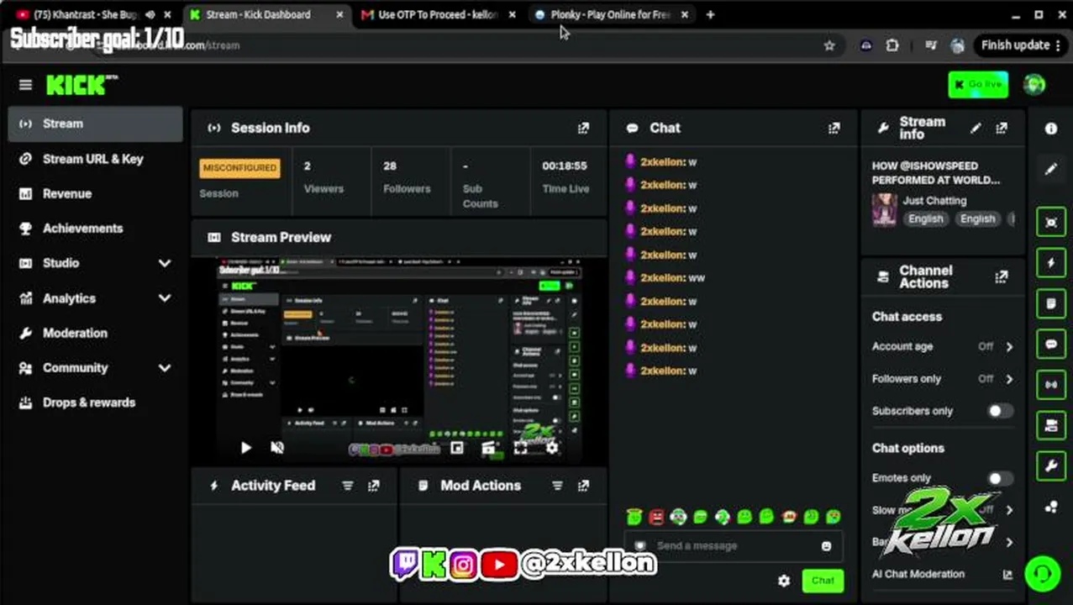Toggle Subscribers only chat
Image resolution: width=1073 pixels, height=605 pixels.
point(999,411)
